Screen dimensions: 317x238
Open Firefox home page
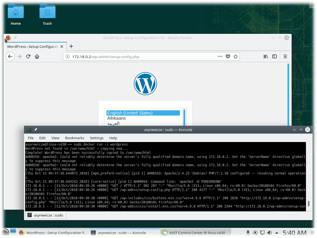pyautogui.click(x=37, y=56)
